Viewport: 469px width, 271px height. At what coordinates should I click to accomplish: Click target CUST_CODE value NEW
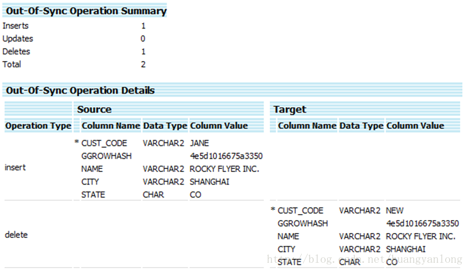coord(394,211)
